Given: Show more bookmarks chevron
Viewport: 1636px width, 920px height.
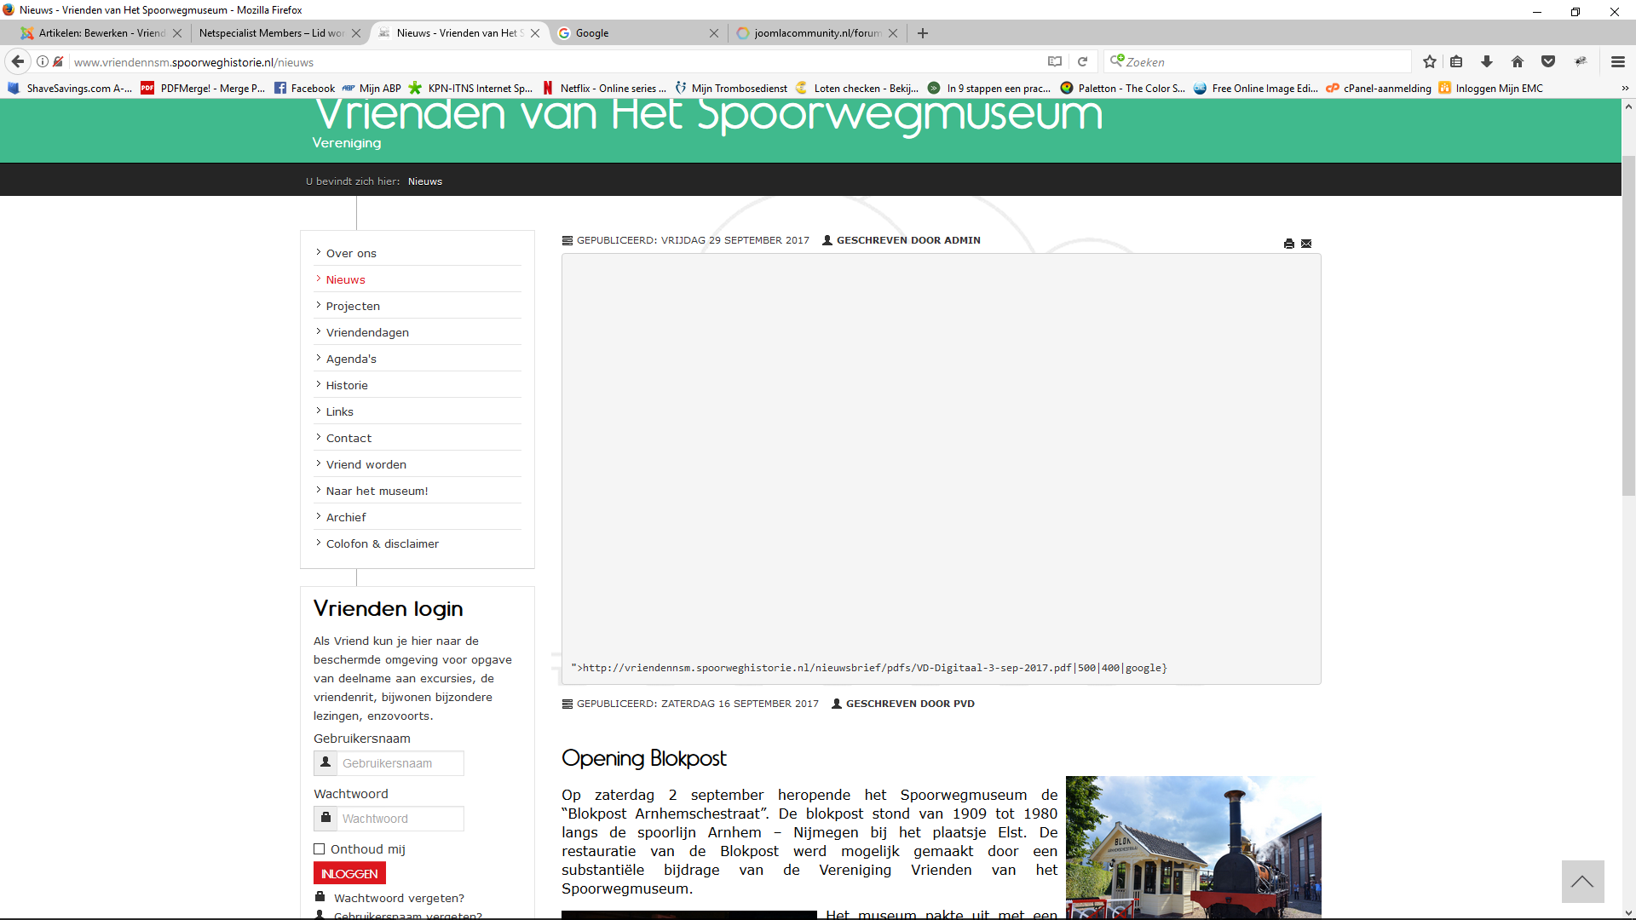Looking at the screenshot, I should point(1625,88).
